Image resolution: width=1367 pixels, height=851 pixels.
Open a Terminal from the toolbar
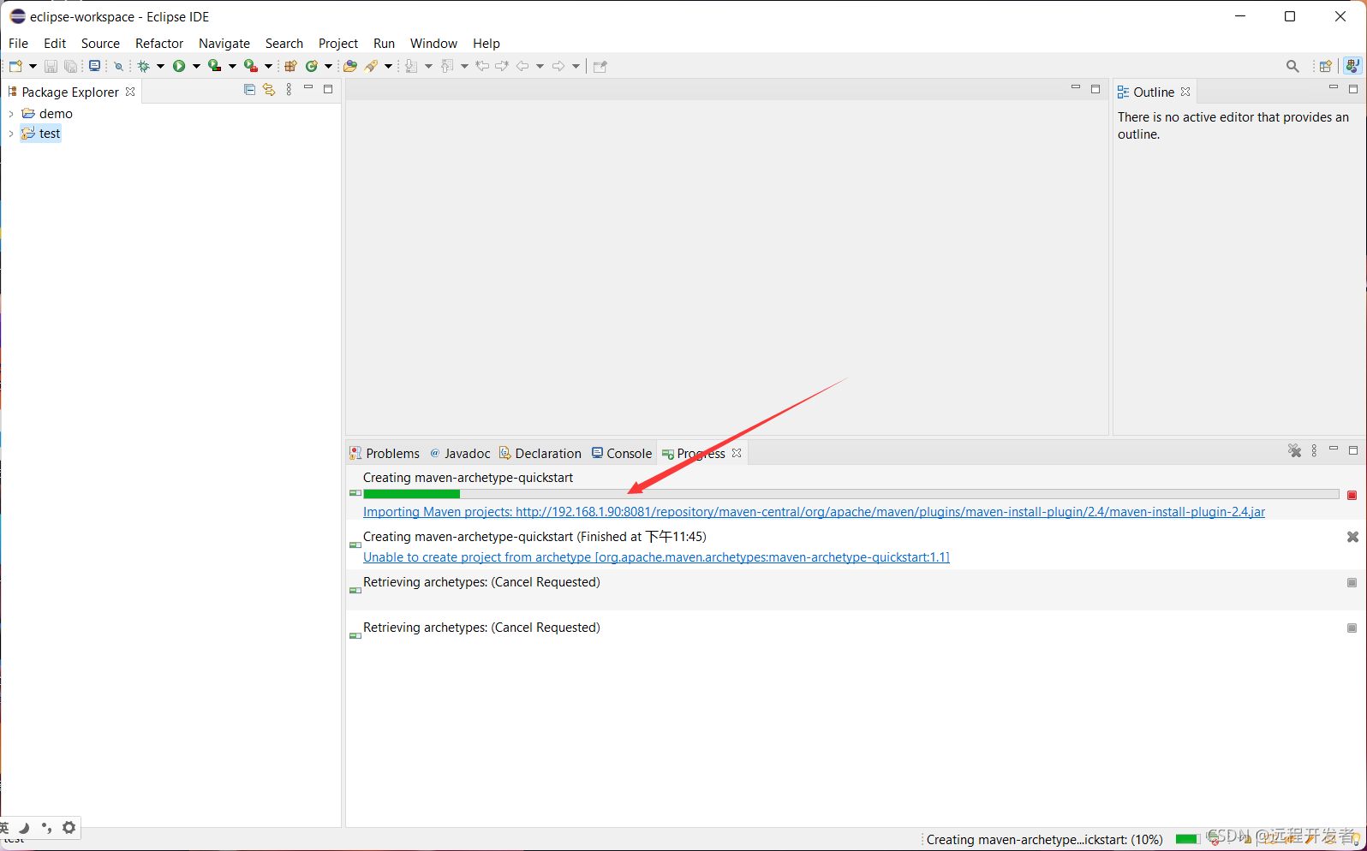point(94,66)
